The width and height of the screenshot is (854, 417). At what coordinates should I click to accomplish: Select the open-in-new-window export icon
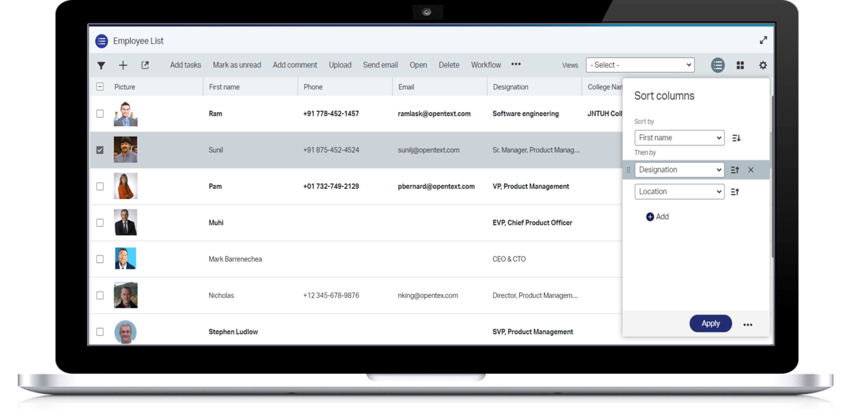(x=145, y=65)
